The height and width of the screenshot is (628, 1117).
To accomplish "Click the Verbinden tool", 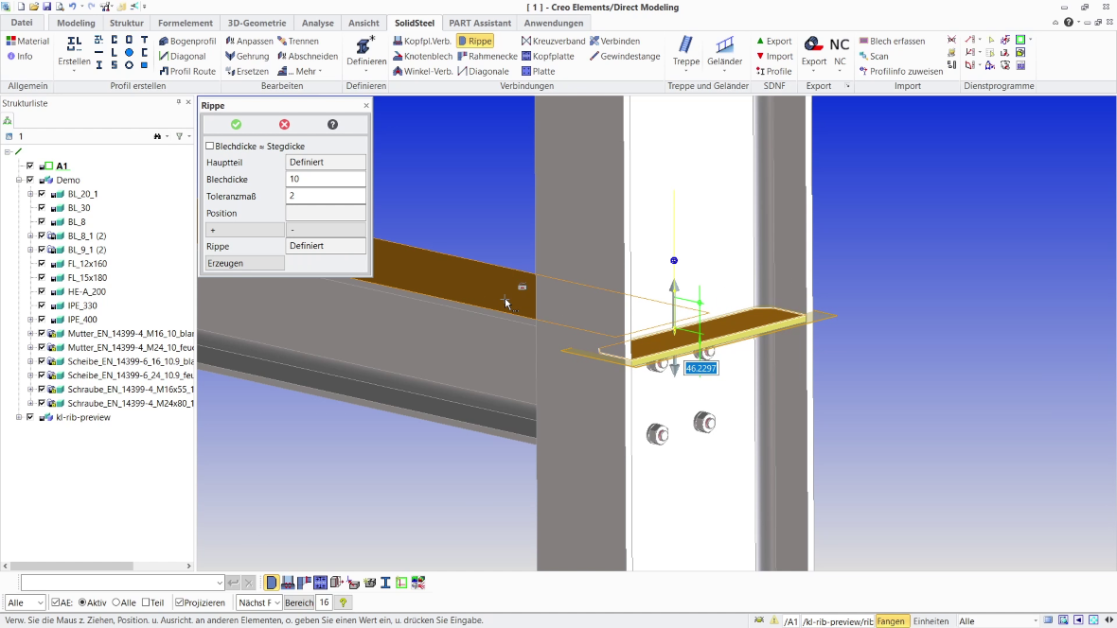I will coord(614,42).
